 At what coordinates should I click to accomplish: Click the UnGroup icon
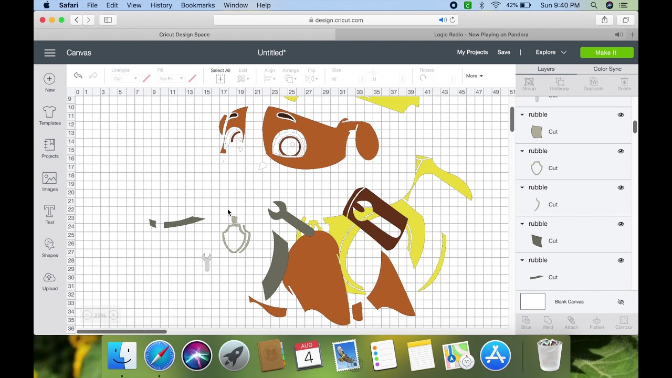pos(559,84)
